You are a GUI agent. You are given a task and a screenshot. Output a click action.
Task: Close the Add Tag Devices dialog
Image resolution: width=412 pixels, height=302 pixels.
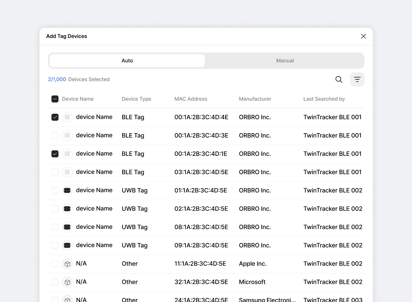[363, 36]
